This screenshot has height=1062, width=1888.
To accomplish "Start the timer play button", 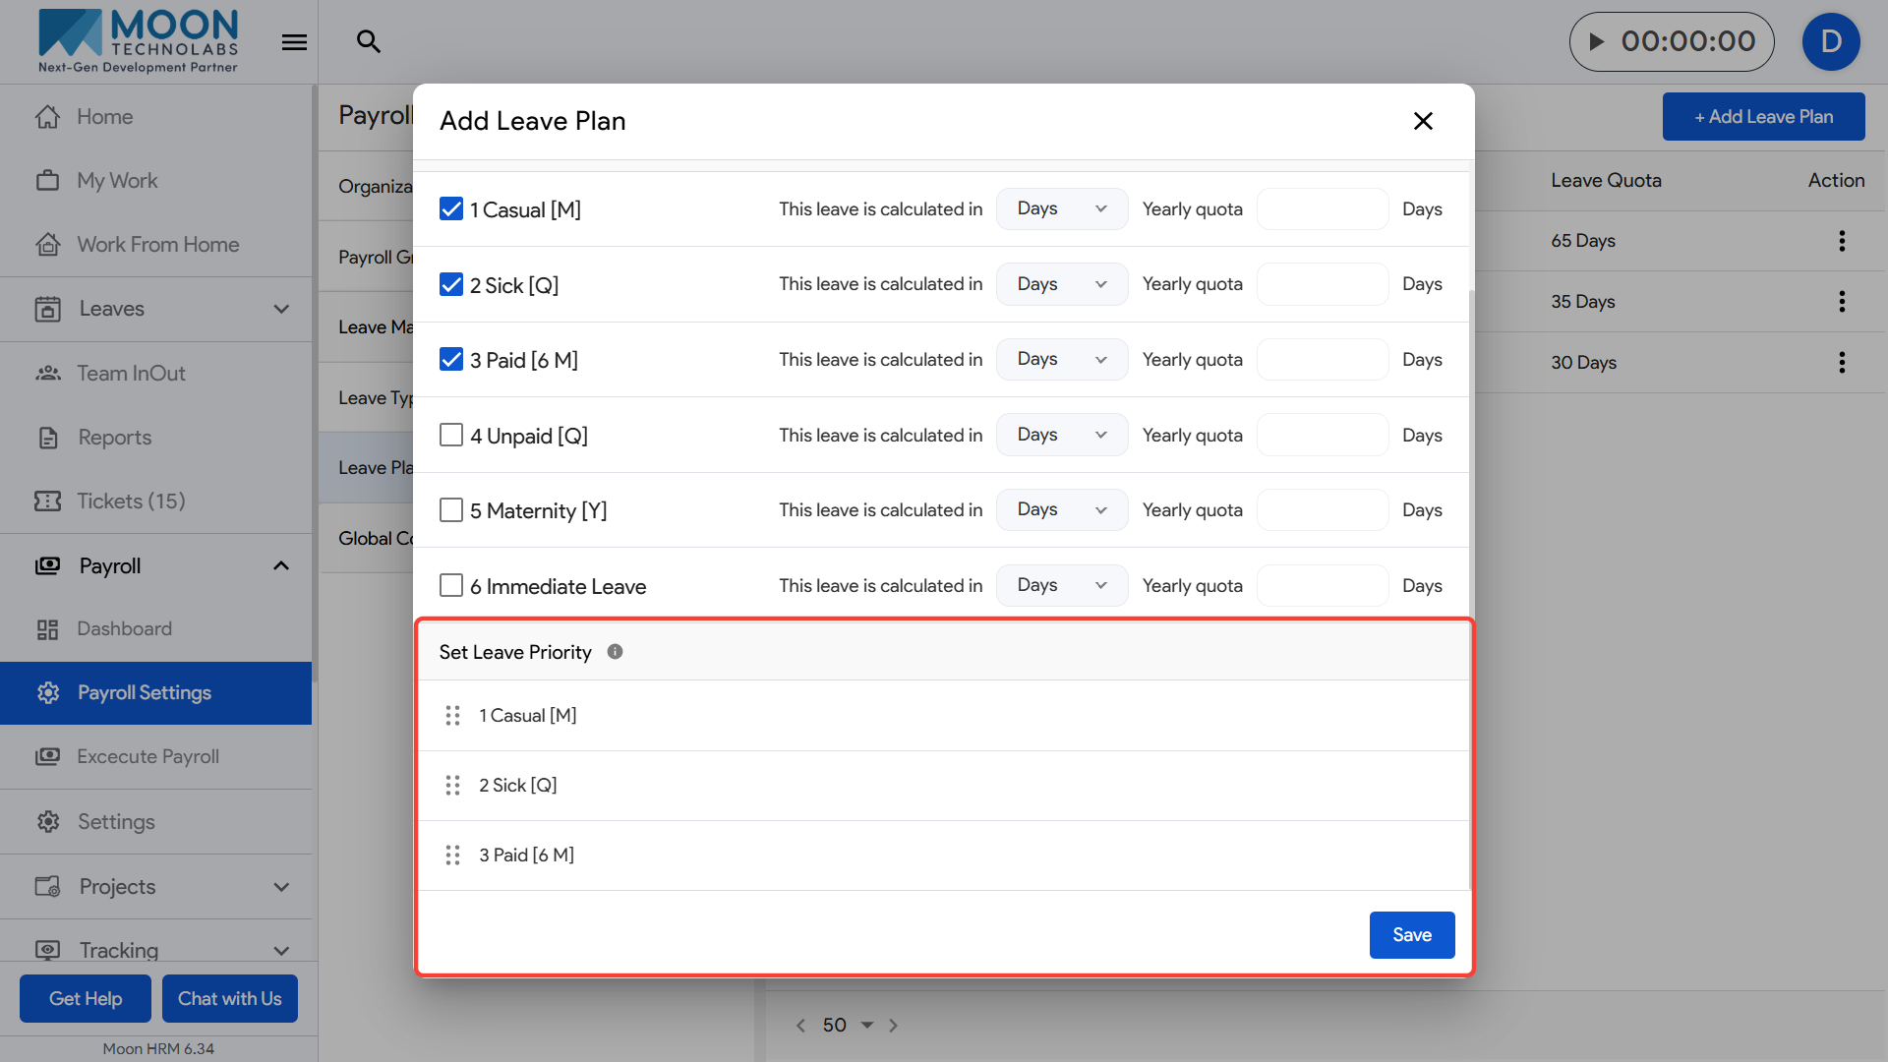I will [1597, 41].
